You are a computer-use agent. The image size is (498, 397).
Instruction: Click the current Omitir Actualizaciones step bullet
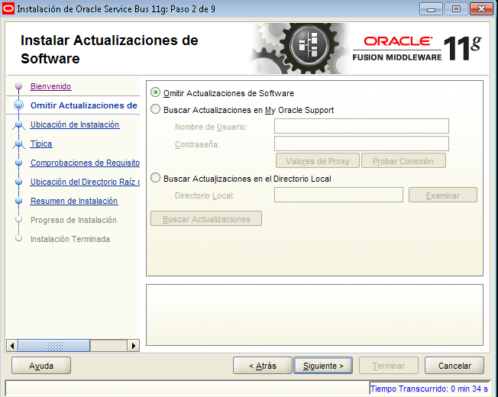coord(19,105)
